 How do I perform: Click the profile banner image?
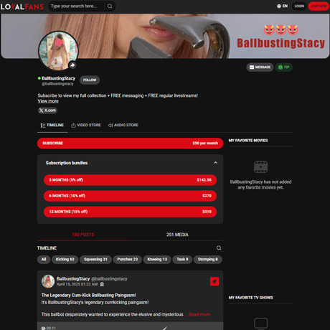(x=165, y=36)
